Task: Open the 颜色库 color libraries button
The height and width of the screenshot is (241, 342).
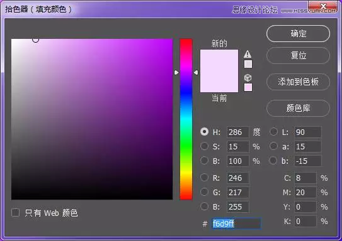Action: point(298,108)
